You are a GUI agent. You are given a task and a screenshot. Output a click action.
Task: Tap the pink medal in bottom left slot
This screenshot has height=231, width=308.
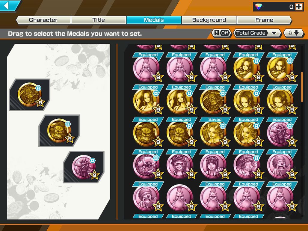[x=84, y=167]
